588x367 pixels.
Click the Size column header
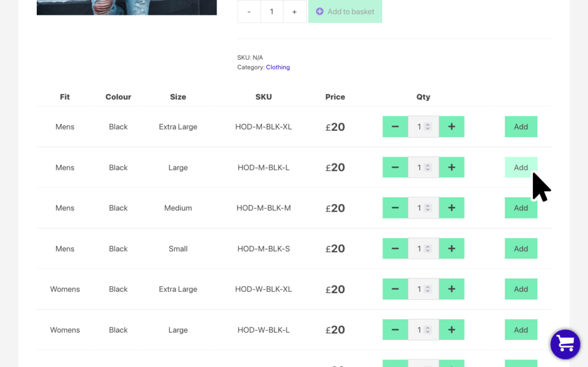(x=178, y=97)
